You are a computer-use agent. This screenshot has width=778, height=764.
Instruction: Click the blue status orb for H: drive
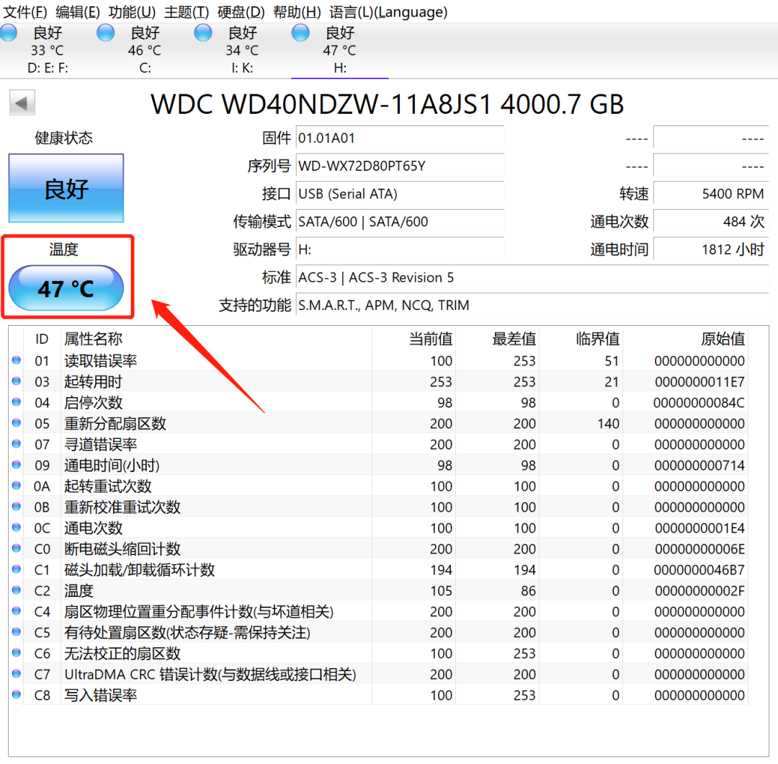(300, 33)
